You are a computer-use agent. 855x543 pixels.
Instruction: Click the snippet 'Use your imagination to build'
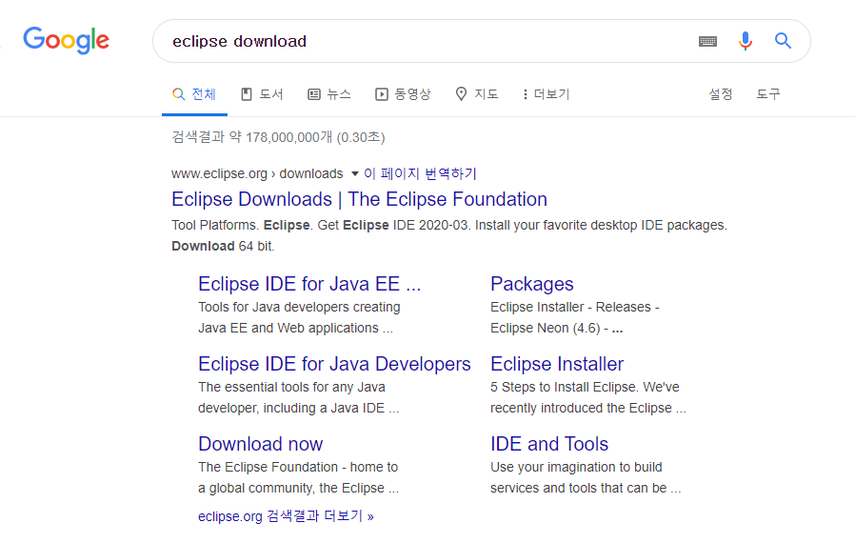coord(576,467)
